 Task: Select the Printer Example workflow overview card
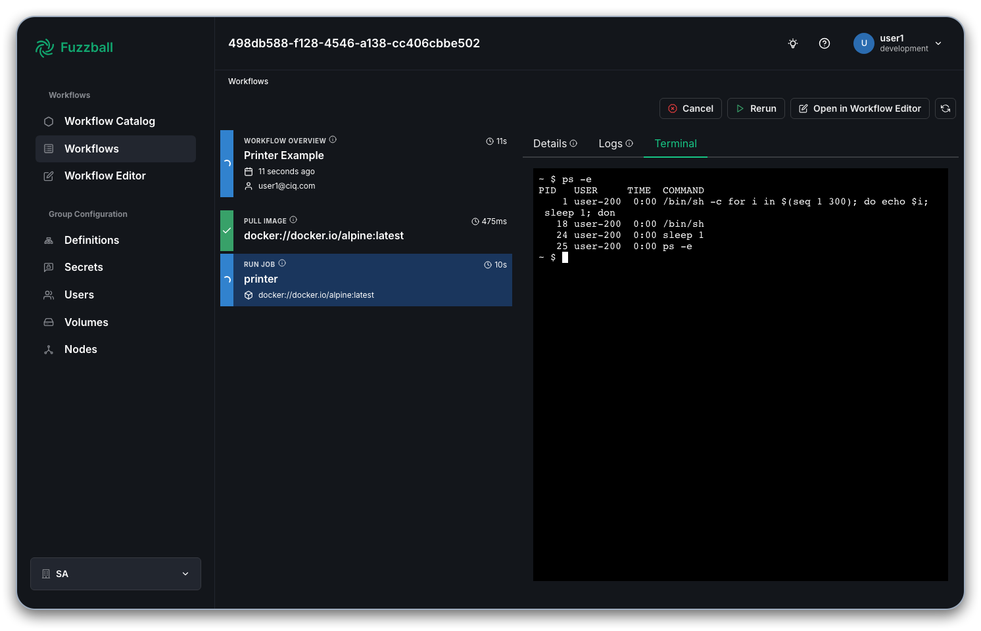tap(366, 164)
